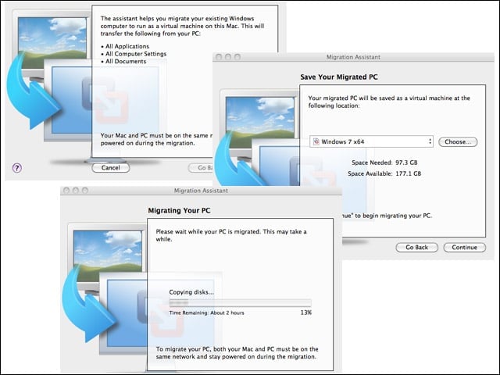Image resolution: width=500 pixels, height=375 pixels.
Task: Click the "Space Needed: 97.3 GB" text
Action: [x=384, y=162]
